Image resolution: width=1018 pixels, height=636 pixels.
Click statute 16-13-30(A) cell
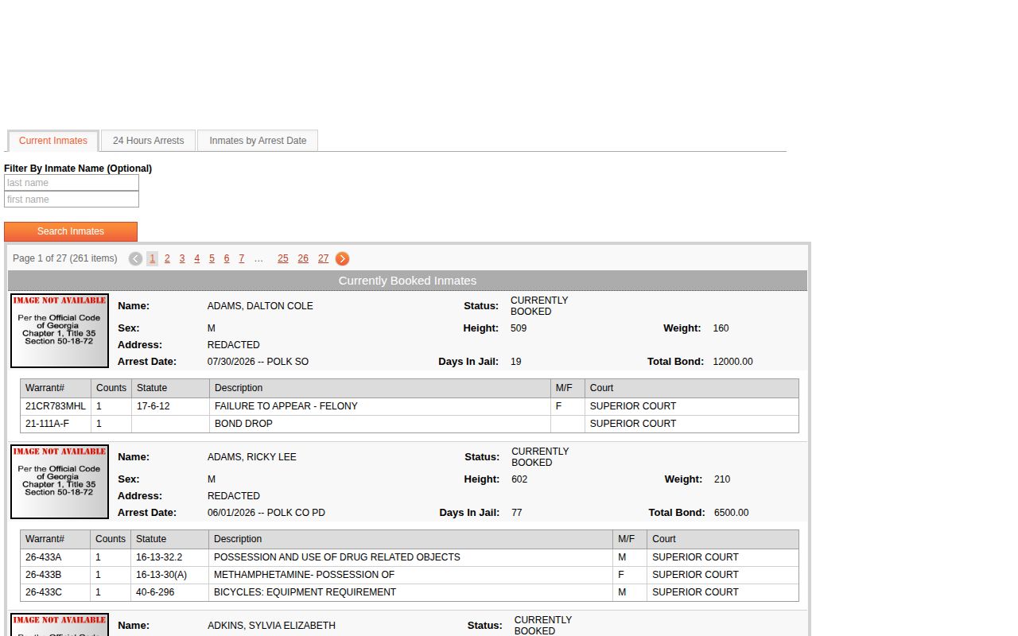tap(169, 575)
